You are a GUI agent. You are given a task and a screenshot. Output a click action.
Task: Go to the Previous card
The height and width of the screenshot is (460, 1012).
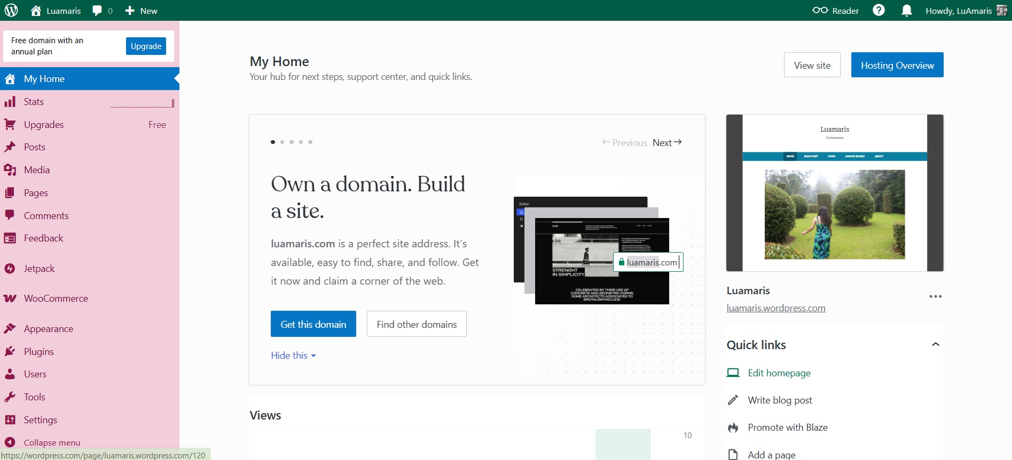point(624,142)
